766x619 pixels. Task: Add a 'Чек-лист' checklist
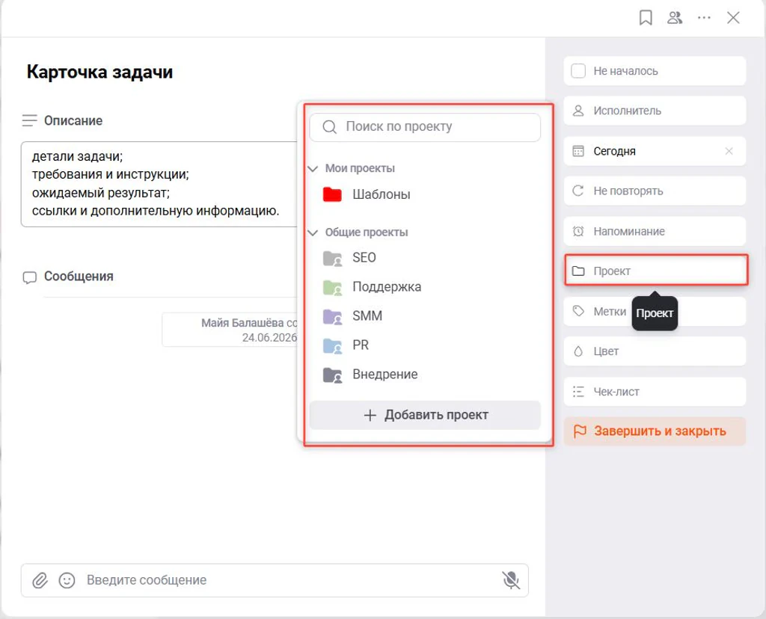655,392
